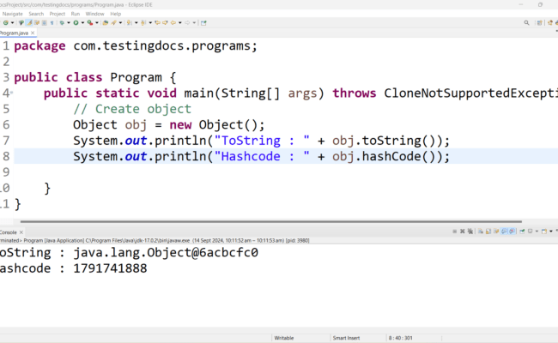Jump to the next edit location

pyautogui.click(x=165, y=23)
